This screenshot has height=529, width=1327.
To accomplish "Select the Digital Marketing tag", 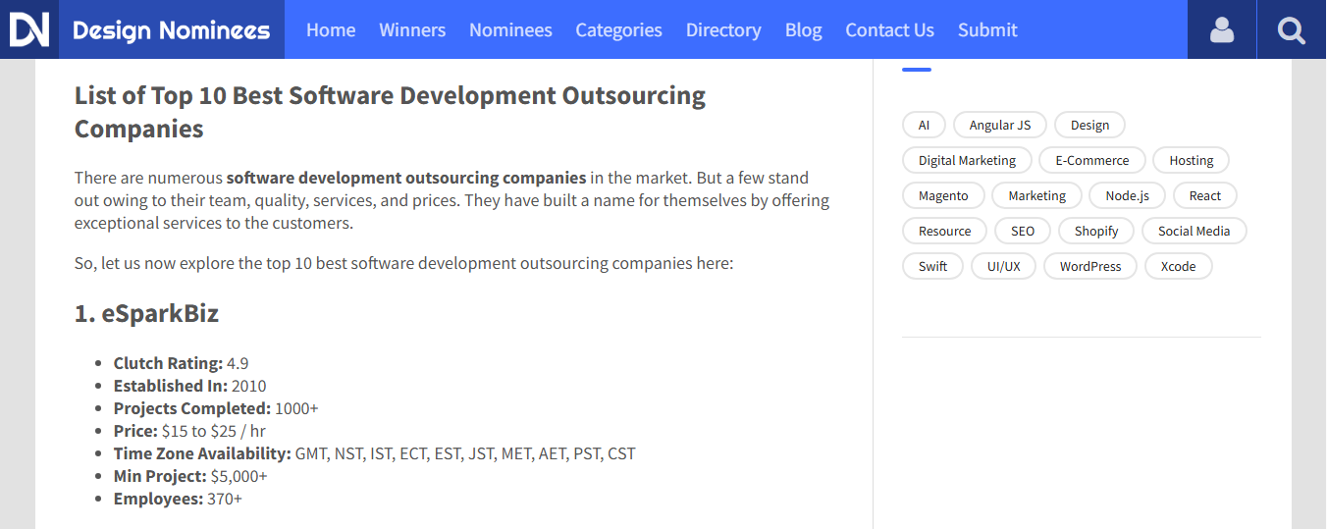I will [967, 160].
